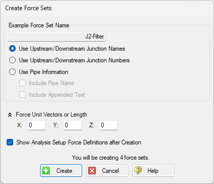Click the red X Cancel icon

coord(92,171)
